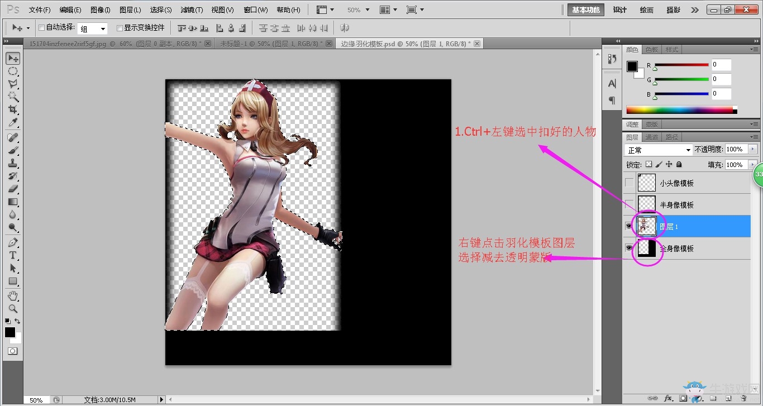Select the Eyedropper tool
This screenshot has width=763, height=406.
coord(12,122)
